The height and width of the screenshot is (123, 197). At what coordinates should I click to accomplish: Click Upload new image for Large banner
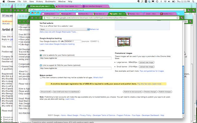[x=147, y=62]
